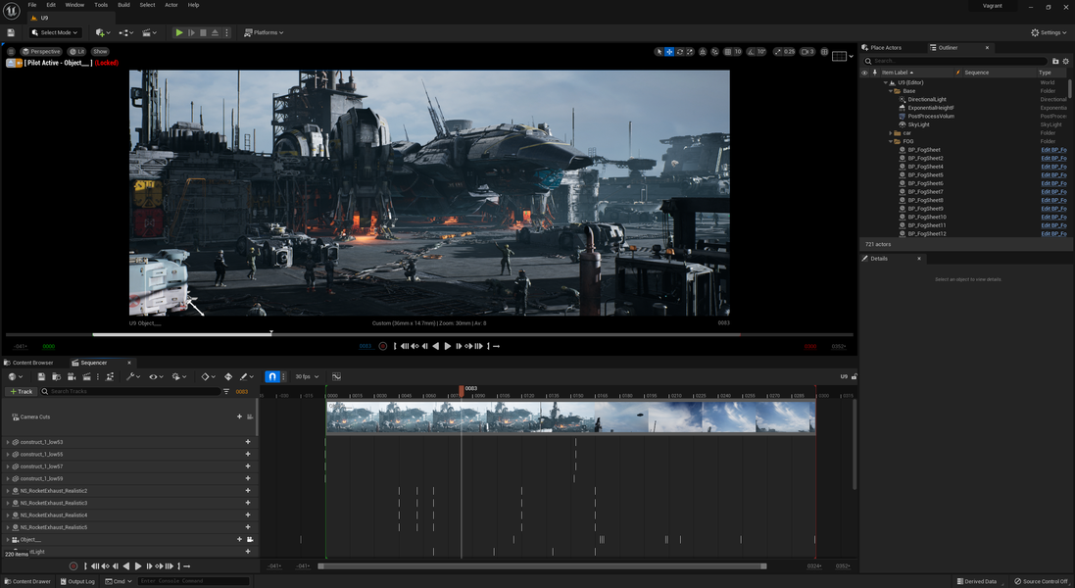Open Outliner settings gear
Image resolution: width=1075 pixels, height=588 pixels.
coord(1065,61)
